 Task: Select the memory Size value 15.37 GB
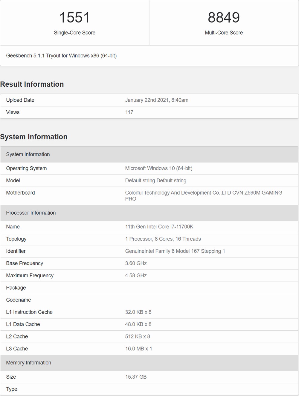point(136,377)
